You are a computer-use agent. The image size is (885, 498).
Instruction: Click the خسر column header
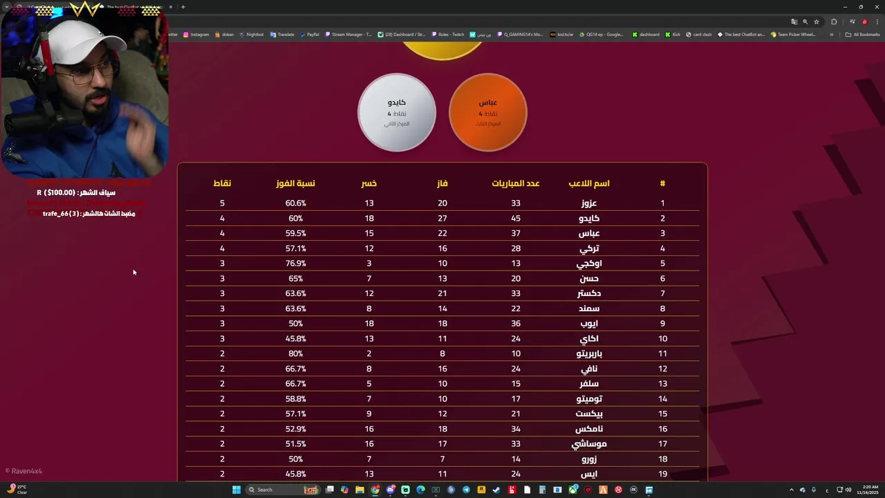(369, 183)
